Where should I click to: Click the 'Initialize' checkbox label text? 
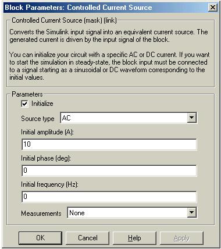point(42,104)
